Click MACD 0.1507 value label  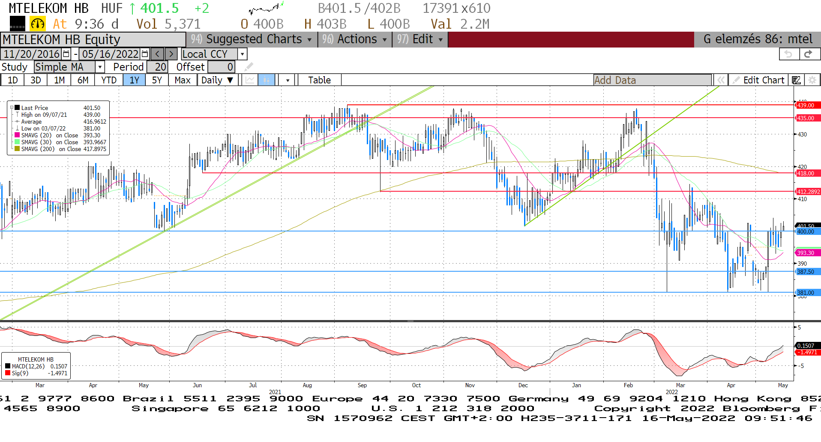pyautogui.click(x=807, y=346)
